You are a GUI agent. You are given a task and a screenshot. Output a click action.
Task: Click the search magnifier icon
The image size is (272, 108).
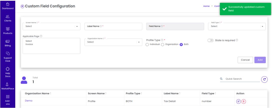click(x=221, y=79)
